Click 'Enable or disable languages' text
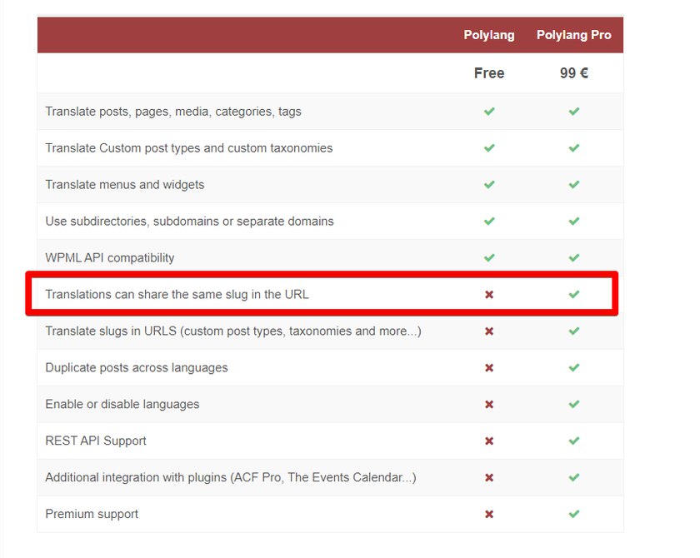 [x=122, y=404]
